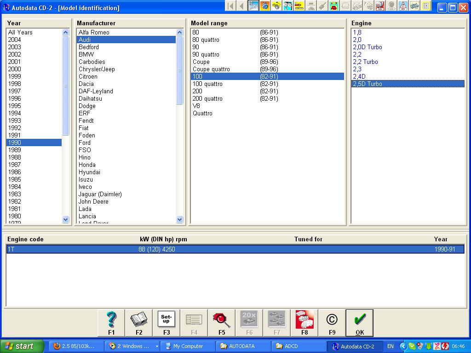Open the Windows start menu
This screenshot has width=471, height=353.
pos(22,346)
